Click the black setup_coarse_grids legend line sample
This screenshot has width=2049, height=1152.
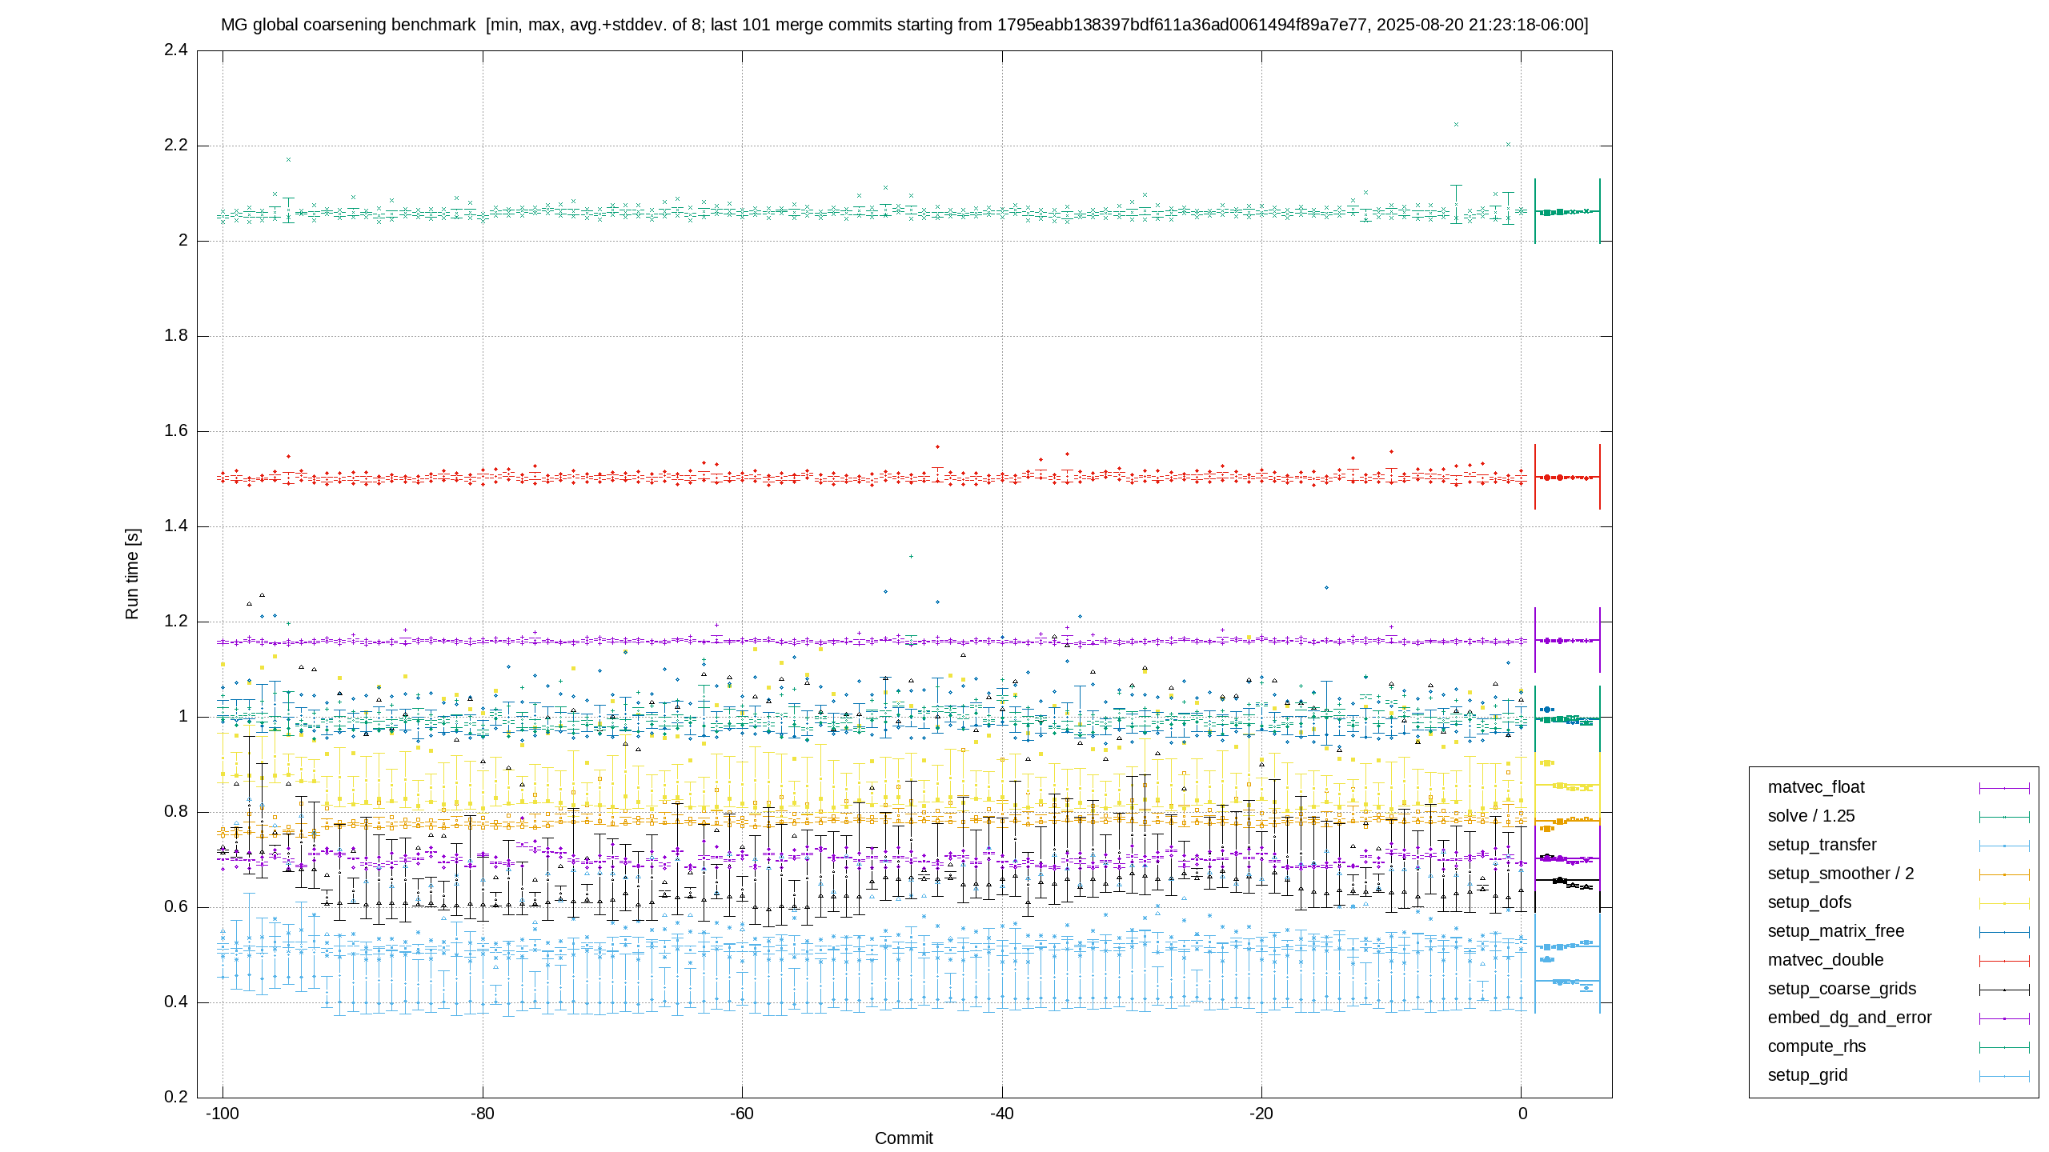2004,990
